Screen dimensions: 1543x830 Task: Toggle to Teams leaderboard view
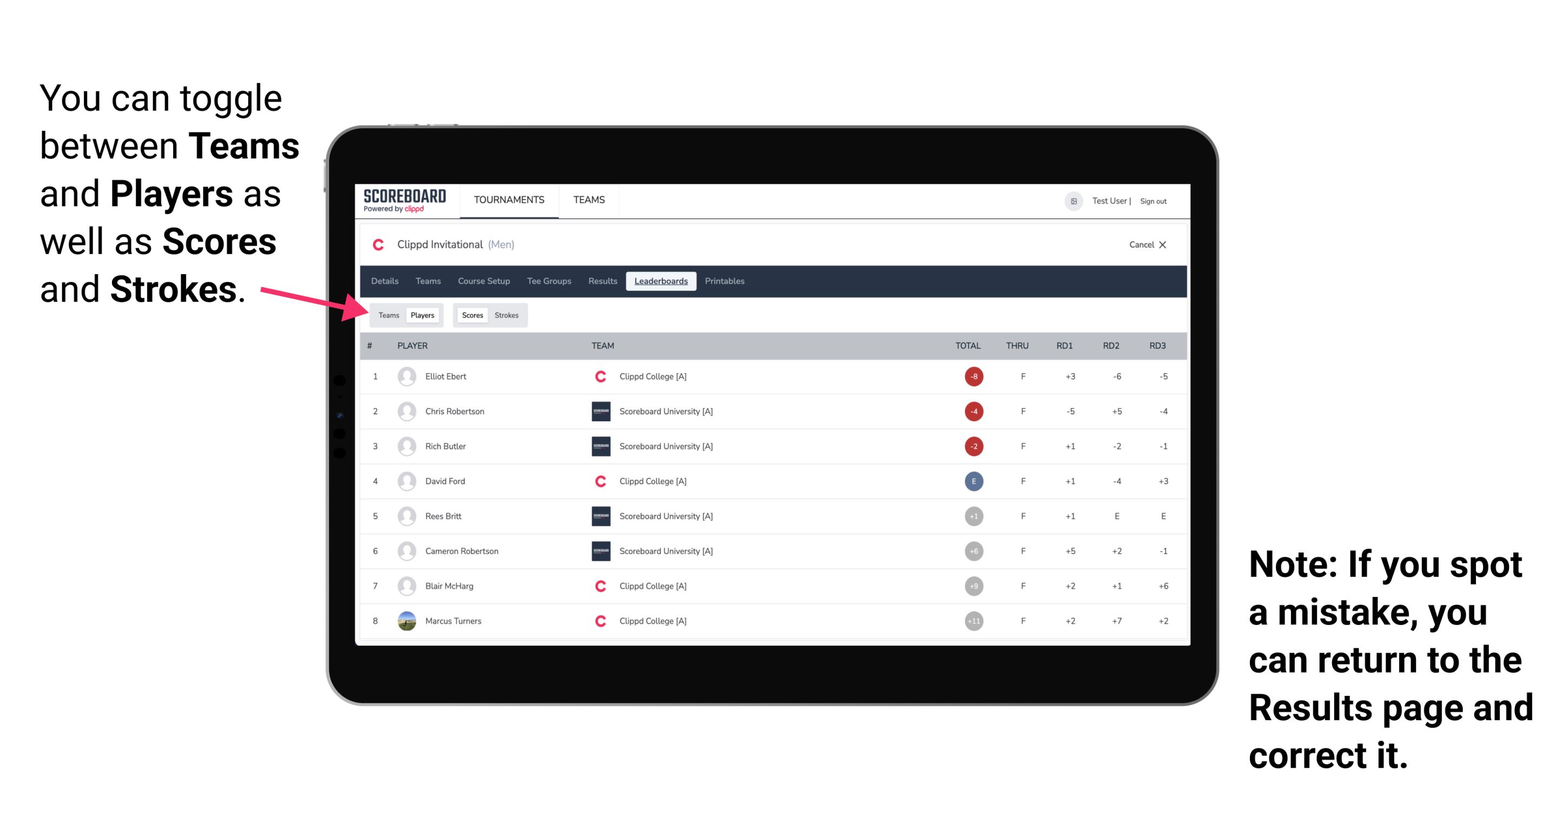[388, 315]
